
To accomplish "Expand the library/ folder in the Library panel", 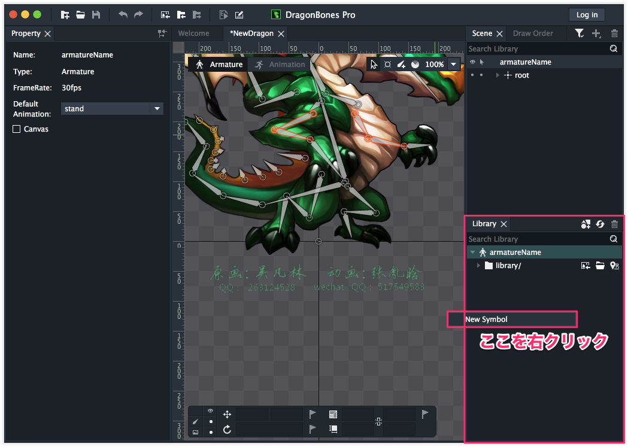I will click(478, 265).
